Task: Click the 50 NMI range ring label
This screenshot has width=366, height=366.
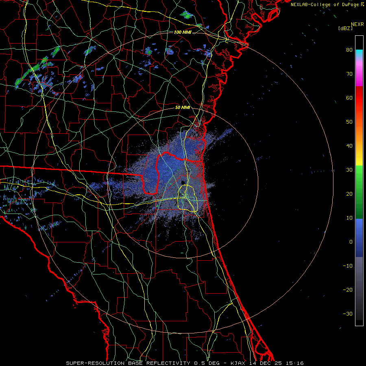Action: (x=183, y=108)
